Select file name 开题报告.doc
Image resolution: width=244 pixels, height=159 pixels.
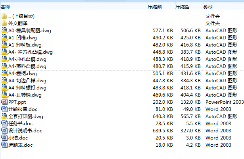pyautogui.click(x=23, y=109)
